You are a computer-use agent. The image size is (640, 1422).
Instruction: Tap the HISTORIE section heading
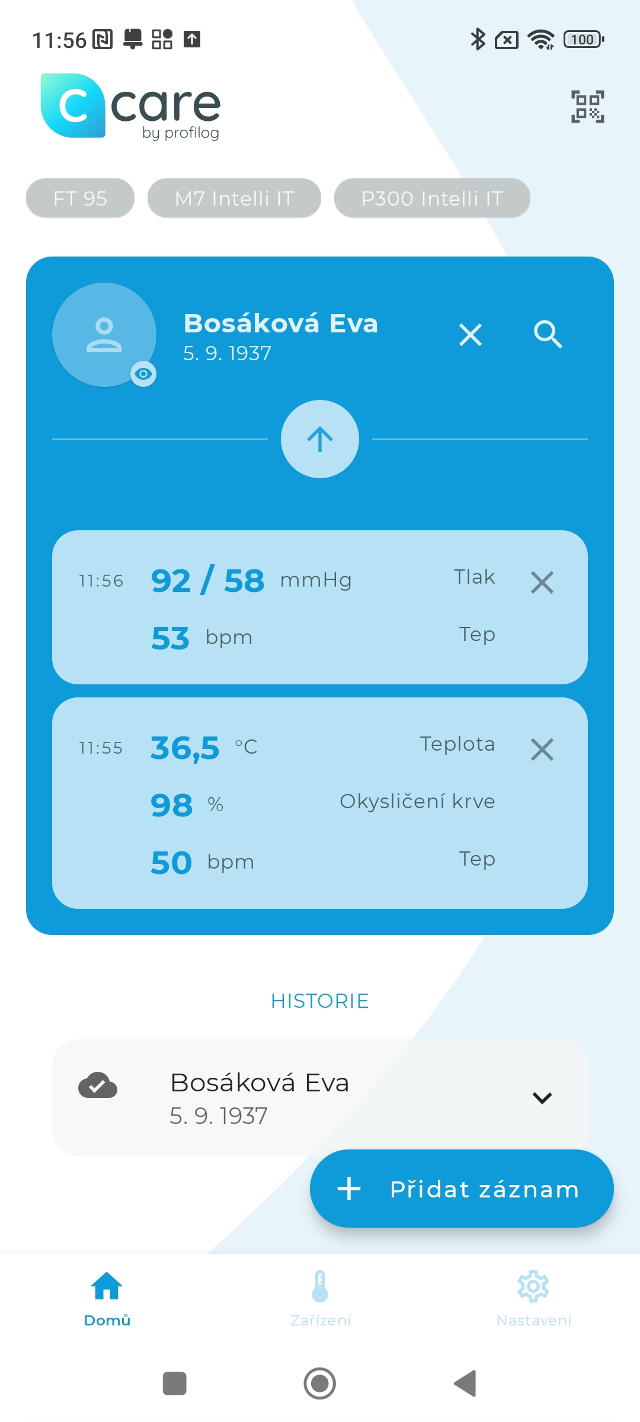[x=320, y=1001]
